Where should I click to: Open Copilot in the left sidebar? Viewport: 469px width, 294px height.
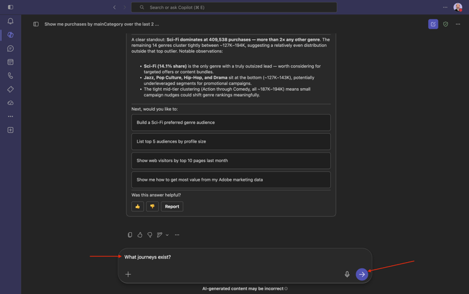[11, 34]
